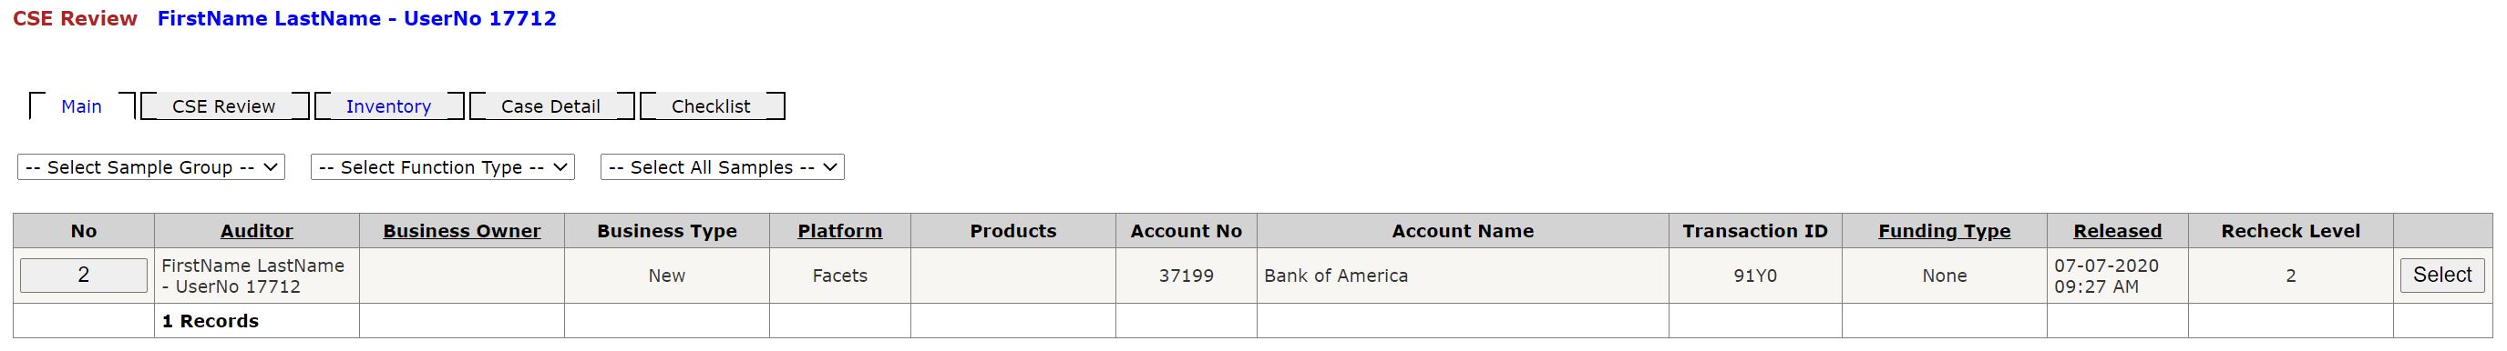Click the FirstName LastName page title

click(356, 18)
